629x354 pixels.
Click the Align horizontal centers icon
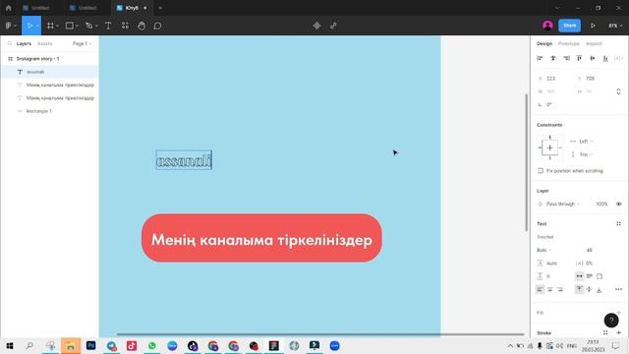552,59
